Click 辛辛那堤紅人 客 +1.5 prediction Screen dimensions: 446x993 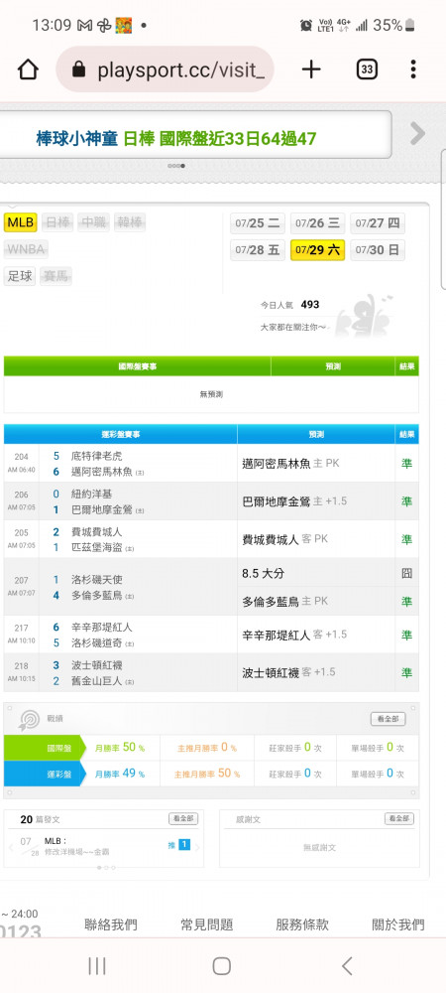tap(294, 635)
